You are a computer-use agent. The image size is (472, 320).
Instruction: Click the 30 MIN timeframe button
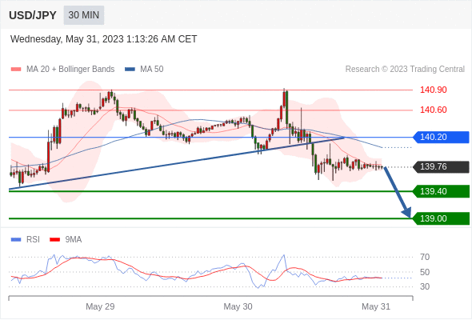pos(84,15)
